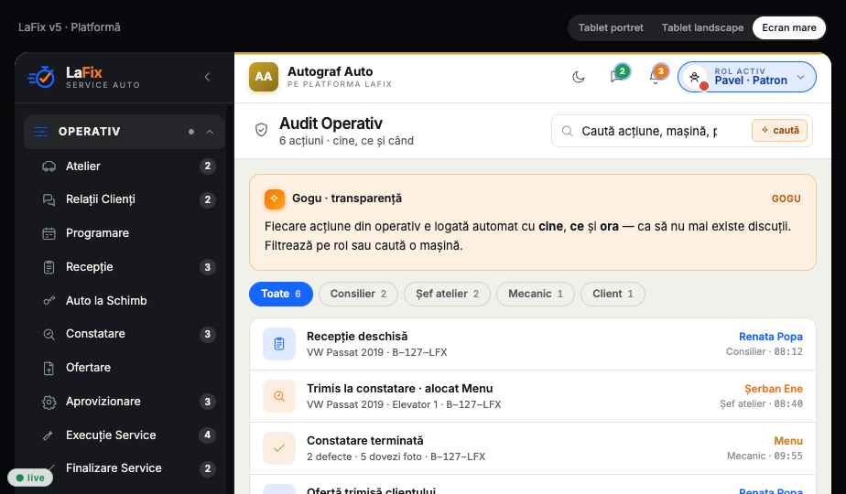Click the Execuție Service wrench icon

pyautogui.click(x=49, y=435)
